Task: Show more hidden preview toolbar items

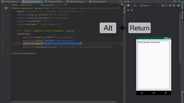Action: 159,5
